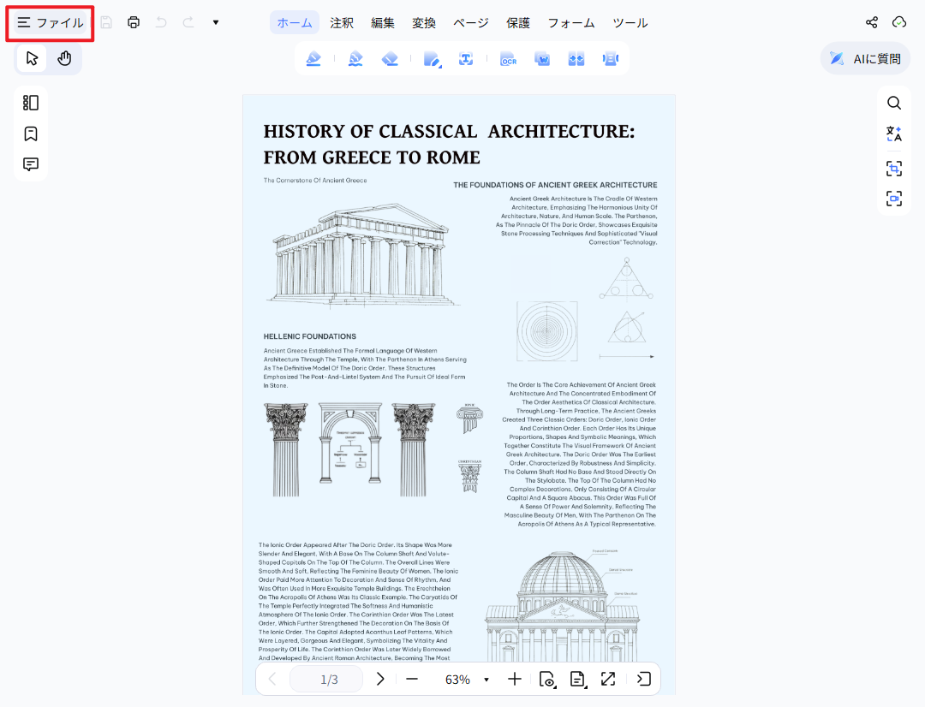Switch to the ホーム tab
This screenshot has width=925, height=707.
point(295,23)
